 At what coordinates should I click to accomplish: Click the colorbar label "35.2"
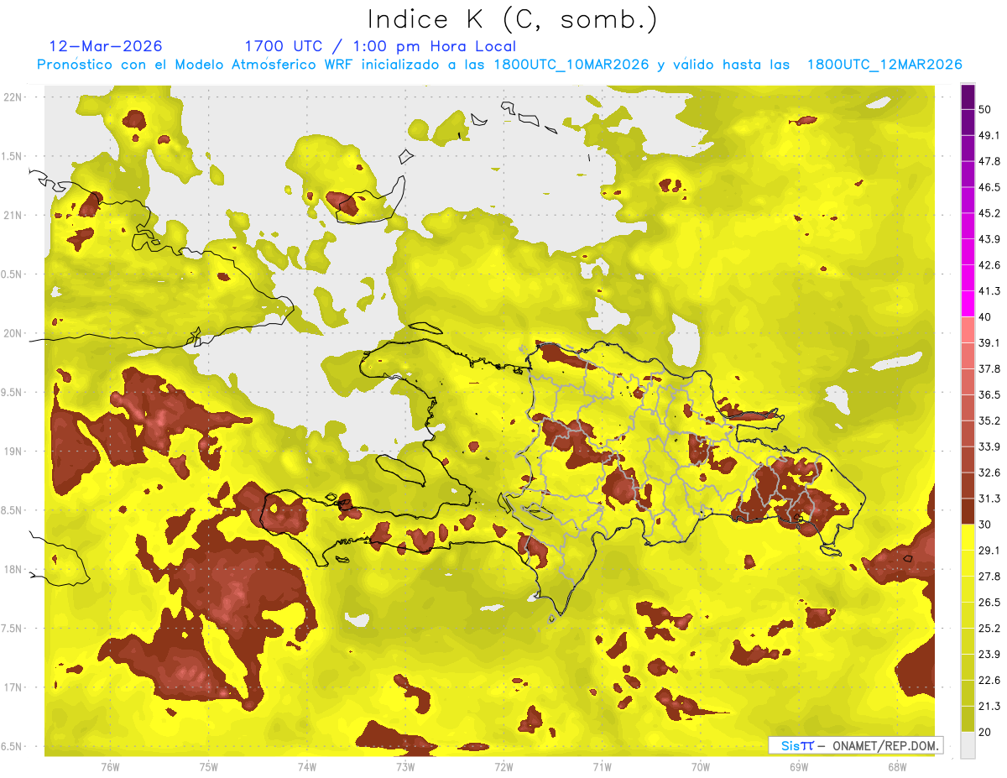[989, 420]
